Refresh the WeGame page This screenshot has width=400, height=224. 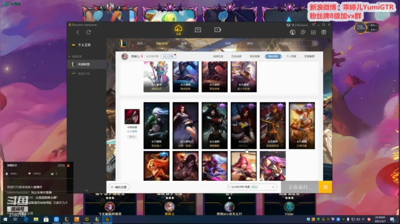point(88,32)
